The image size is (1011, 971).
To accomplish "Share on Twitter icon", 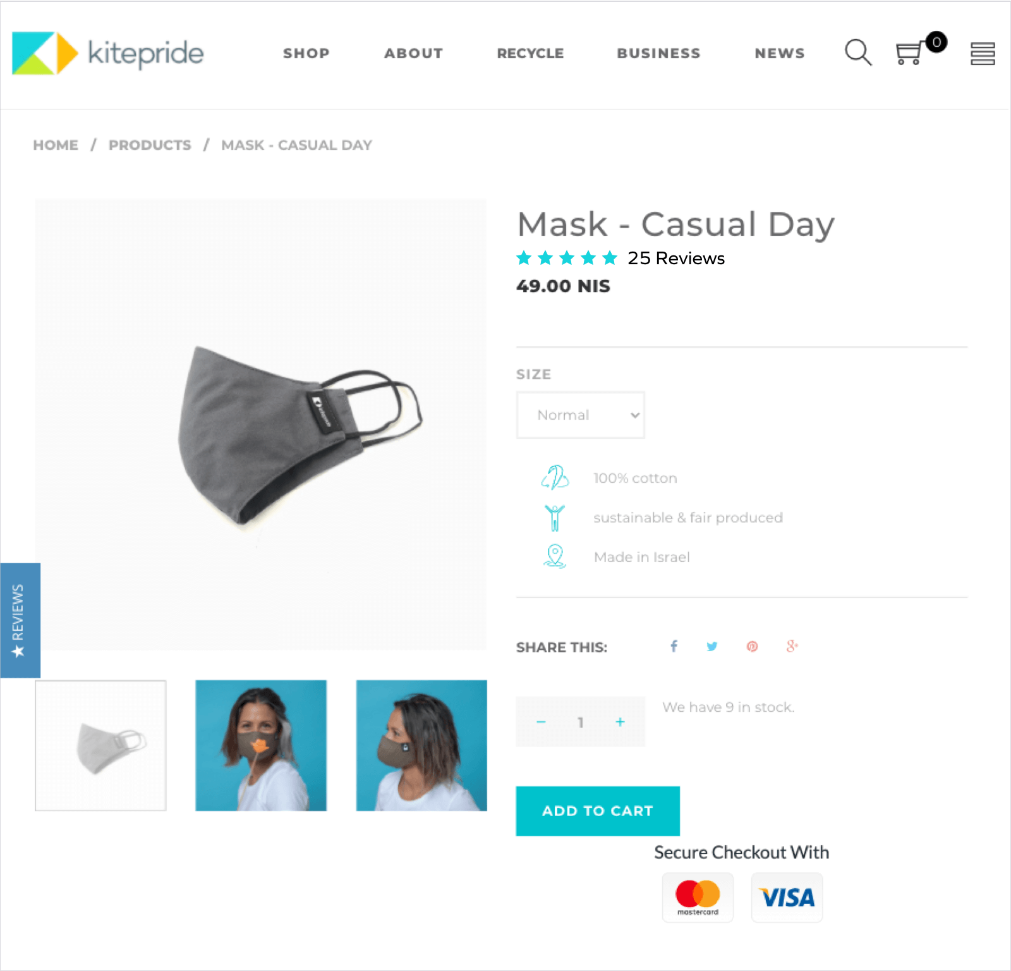I will (x=712, y=647).
